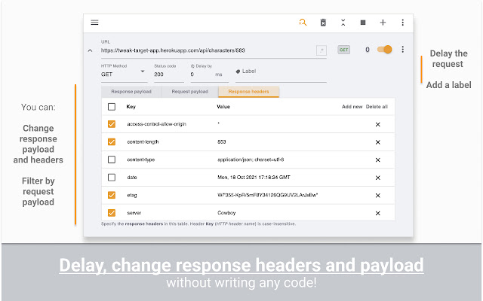This screenshot has width=483, height=301.
Task: Switch to the Response payload tab
Action: [x=131, y=92]
